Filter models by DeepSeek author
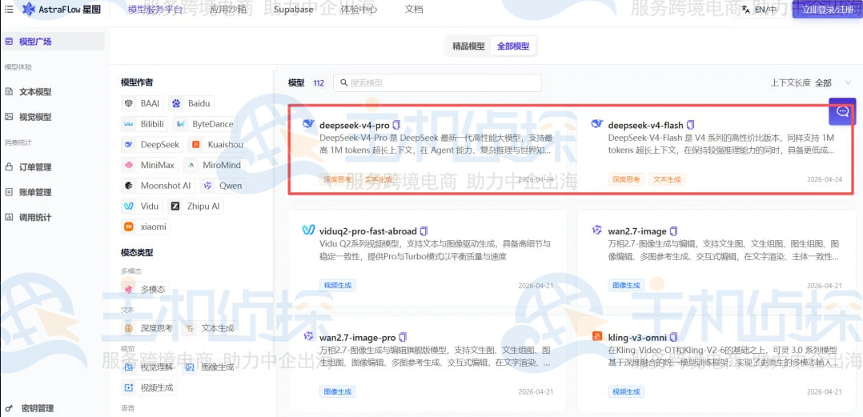 152,144
